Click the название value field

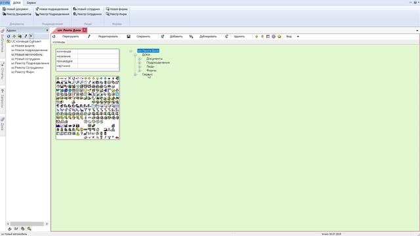click(x=98, y=56)
